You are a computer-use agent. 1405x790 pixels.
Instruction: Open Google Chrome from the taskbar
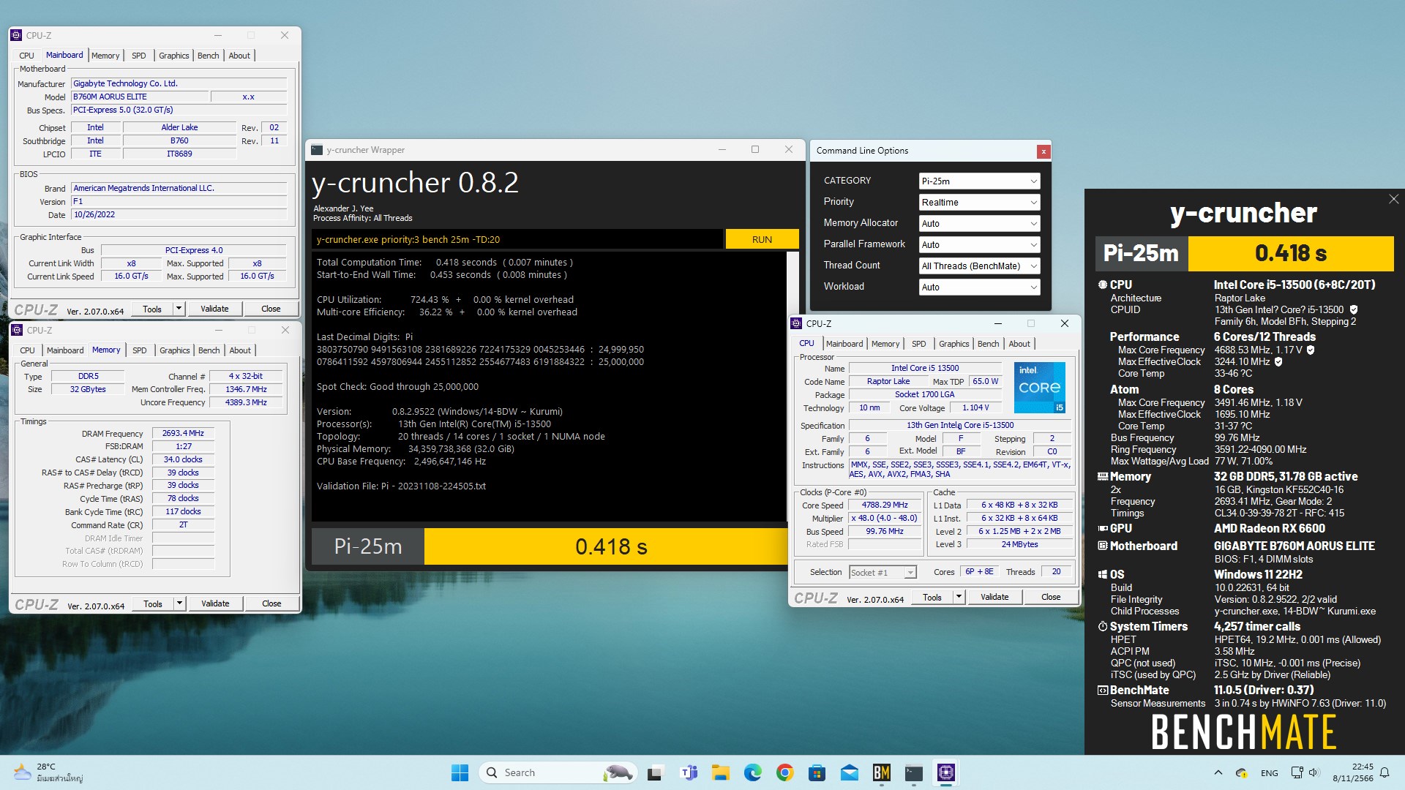[x=784, y=772]
